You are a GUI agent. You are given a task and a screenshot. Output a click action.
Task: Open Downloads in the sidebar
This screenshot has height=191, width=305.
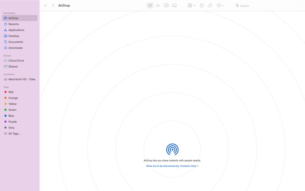pos(20,48)
